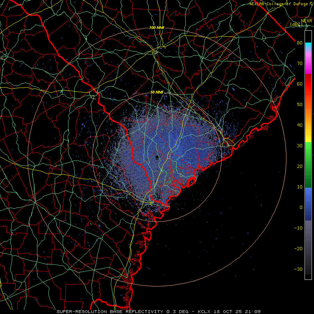The width and height of the screenshot is (314, 314).
Task: Click the Super-Resolution Base Reflectivity caption
Action: 158,312
